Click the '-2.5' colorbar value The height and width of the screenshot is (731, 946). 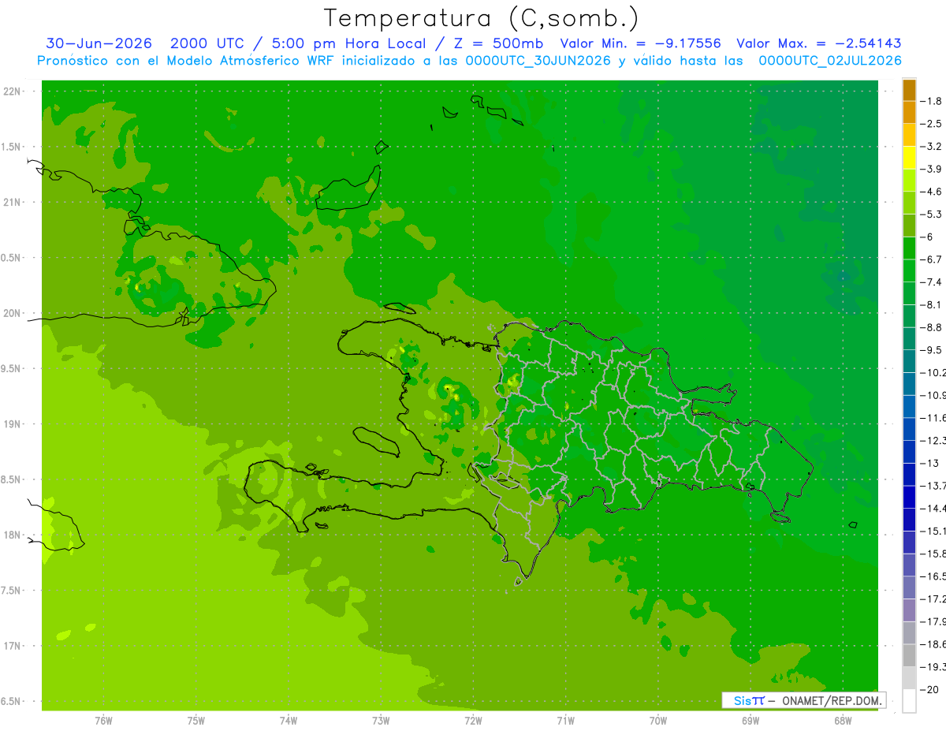click(931, 124)
